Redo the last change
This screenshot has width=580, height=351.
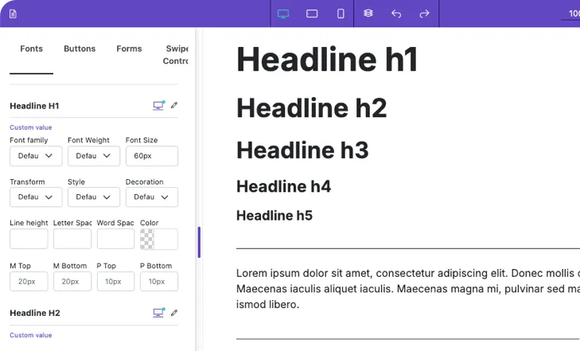coord(424,14)
